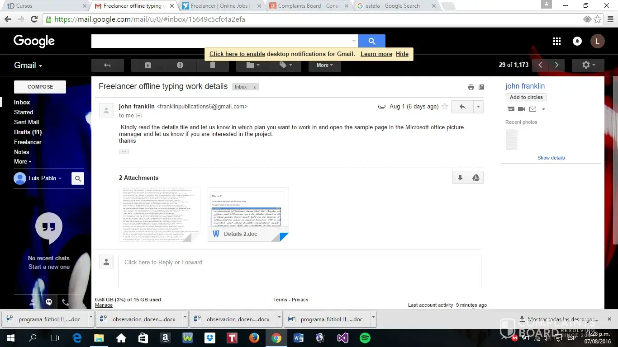Print the email using printer icon
This screenshot has height=347, width=618.
point(471,87)
